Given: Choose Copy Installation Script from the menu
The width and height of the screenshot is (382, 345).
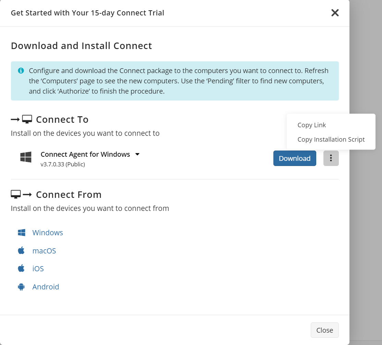Looking at the screenshot, I should click(331, 139).
